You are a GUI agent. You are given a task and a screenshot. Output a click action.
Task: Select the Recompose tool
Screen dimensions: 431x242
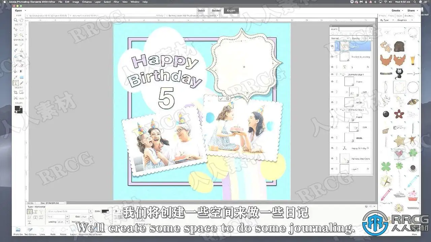21,92
